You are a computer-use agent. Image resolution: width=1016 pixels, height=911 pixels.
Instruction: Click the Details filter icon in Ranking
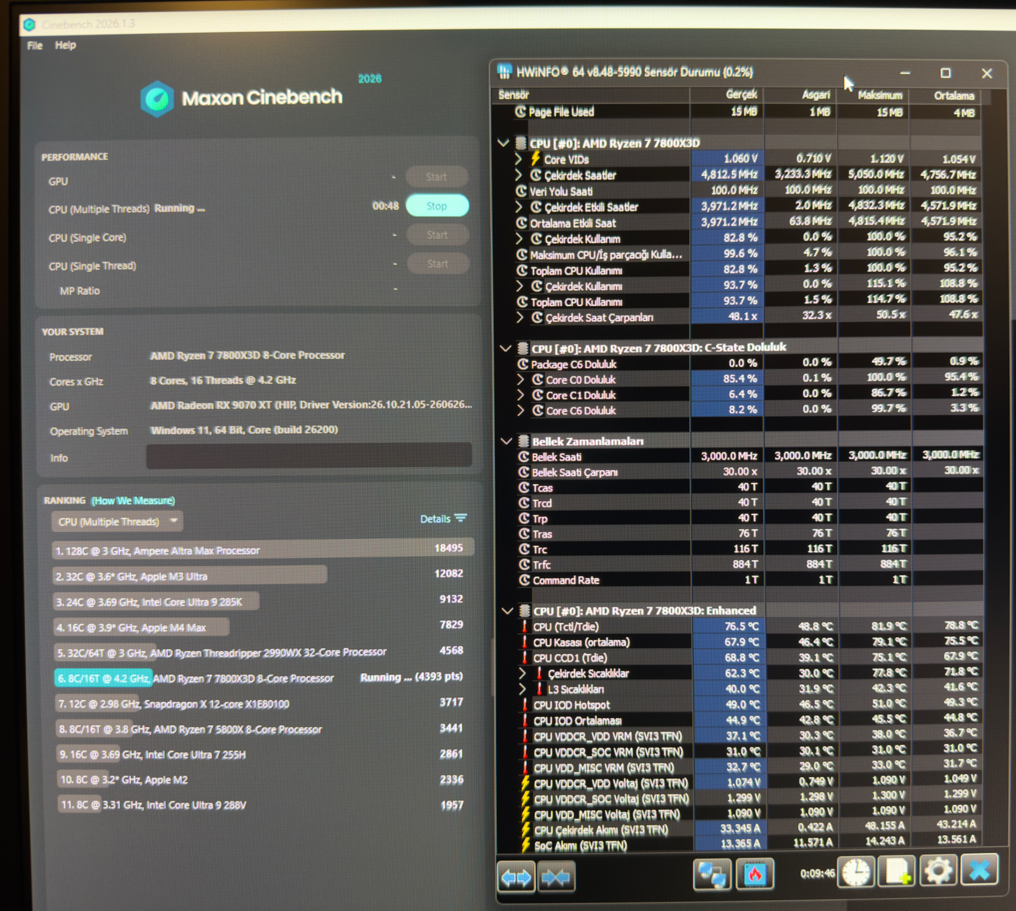461,518
